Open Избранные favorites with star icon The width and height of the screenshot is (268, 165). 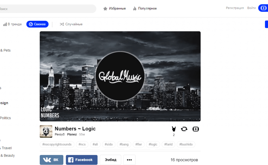click(x=115, y=9)
